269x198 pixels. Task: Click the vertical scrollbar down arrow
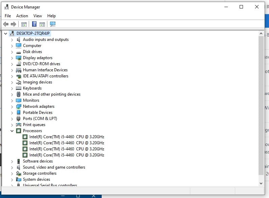click(261, 183)
